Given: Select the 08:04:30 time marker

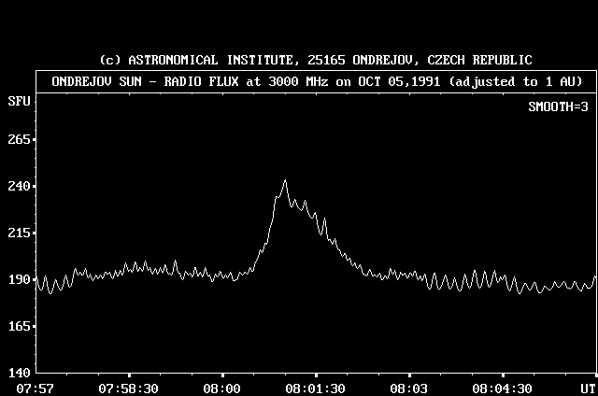Looking at the screenshot, I should 503,388.
